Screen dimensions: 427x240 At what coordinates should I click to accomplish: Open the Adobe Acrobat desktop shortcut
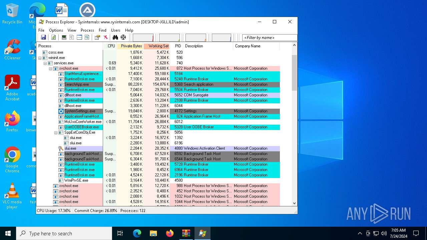tap(12, 88)
